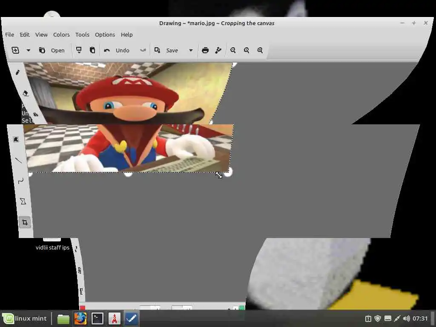Click the Save button

pos(166,50)
